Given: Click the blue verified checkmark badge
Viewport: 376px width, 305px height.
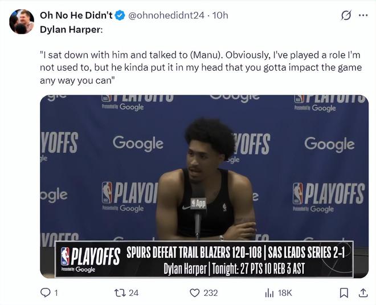Looking at the screenshot, I should (x=120, y=15).
